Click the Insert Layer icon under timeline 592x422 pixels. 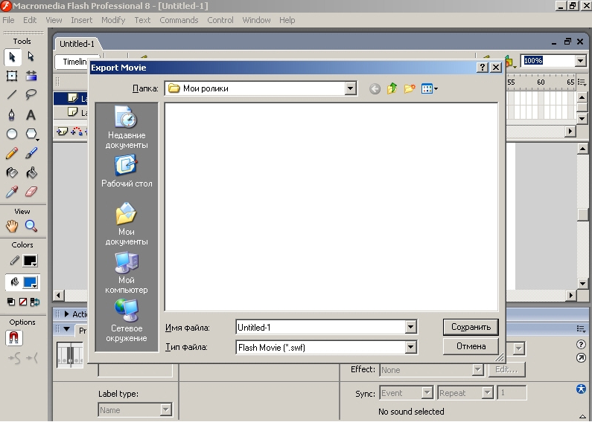click(62, 132)
